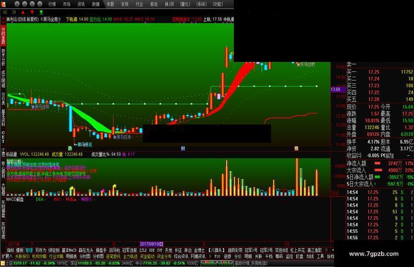Switch to the 发现 tab

(125, 4)
